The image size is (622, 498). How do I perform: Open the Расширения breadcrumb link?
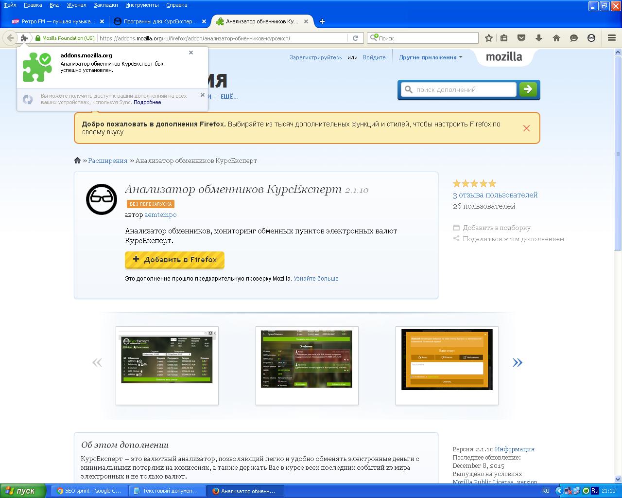tap(108, 160)
